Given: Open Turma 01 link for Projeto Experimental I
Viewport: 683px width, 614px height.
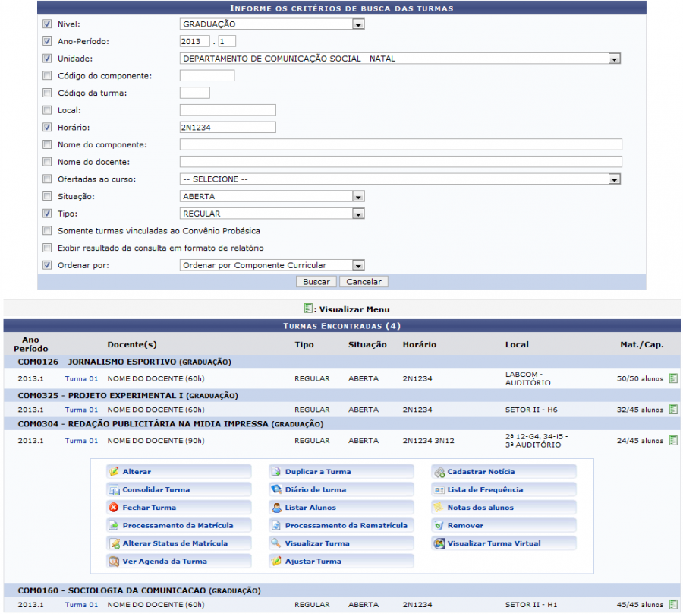Looking at the screenshot, I should (x=81, y=410).
